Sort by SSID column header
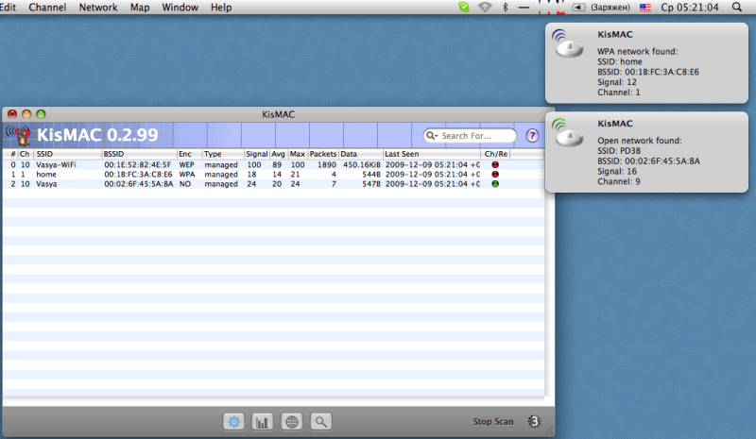Screen dimensions: 756x439 pyautogui.click(x=68, y=154)
